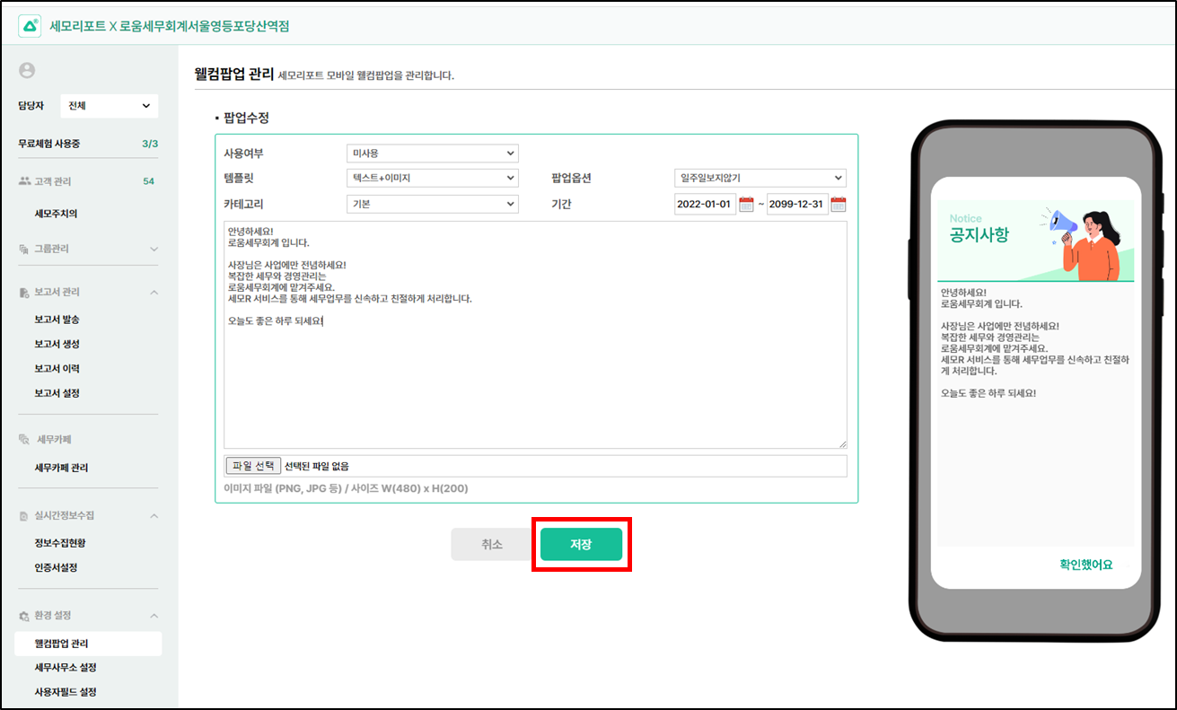Open the 카테고리 dropdown
Viewport: 1177px width, 710px height.
tap(432, 204)
